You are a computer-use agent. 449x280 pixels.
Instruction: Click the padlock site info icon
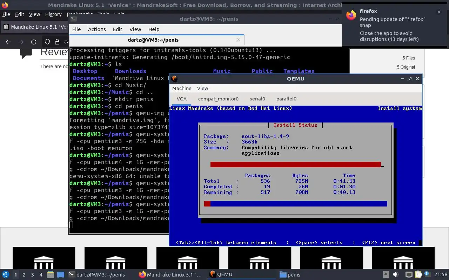pyautogui.click(x=57, y=42)
